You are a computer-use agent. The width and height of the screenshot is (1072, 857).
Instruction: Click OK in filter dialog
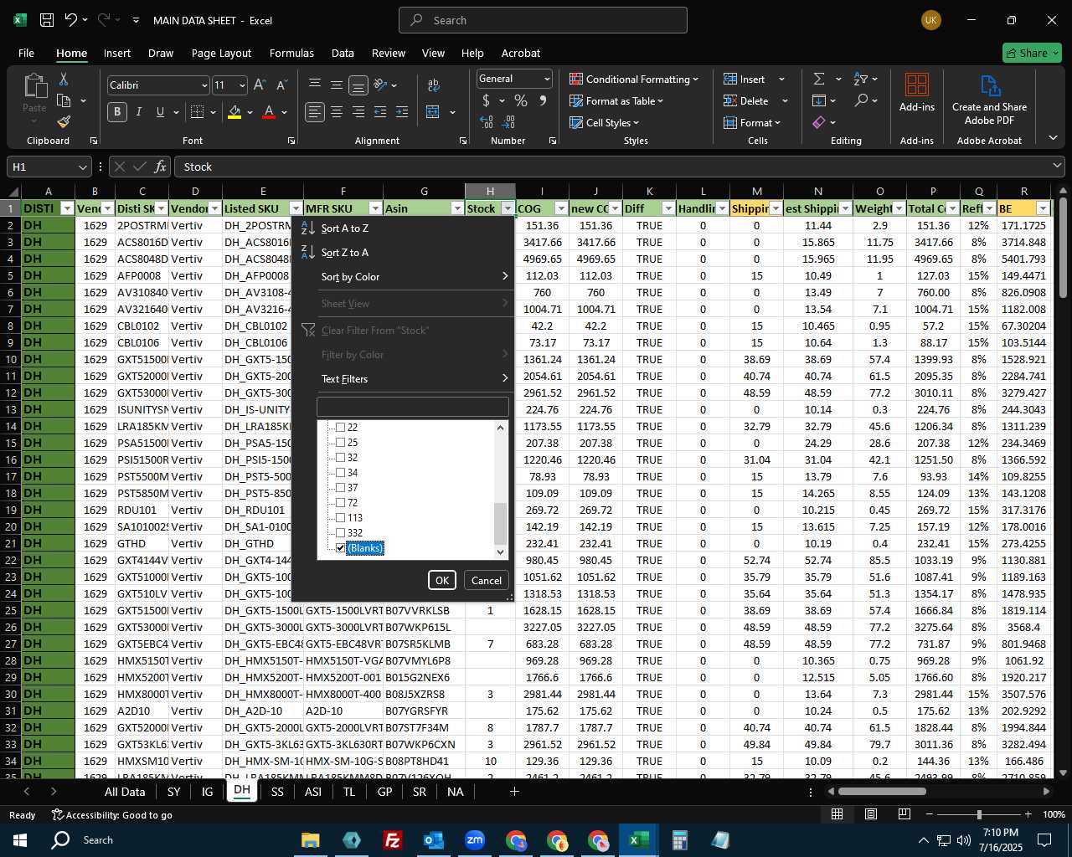tap(442, 580)
